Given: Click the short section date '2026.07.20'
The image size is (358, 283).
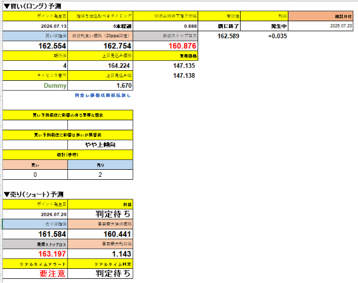Looking at the screenshot, I should tap(35, 214).
